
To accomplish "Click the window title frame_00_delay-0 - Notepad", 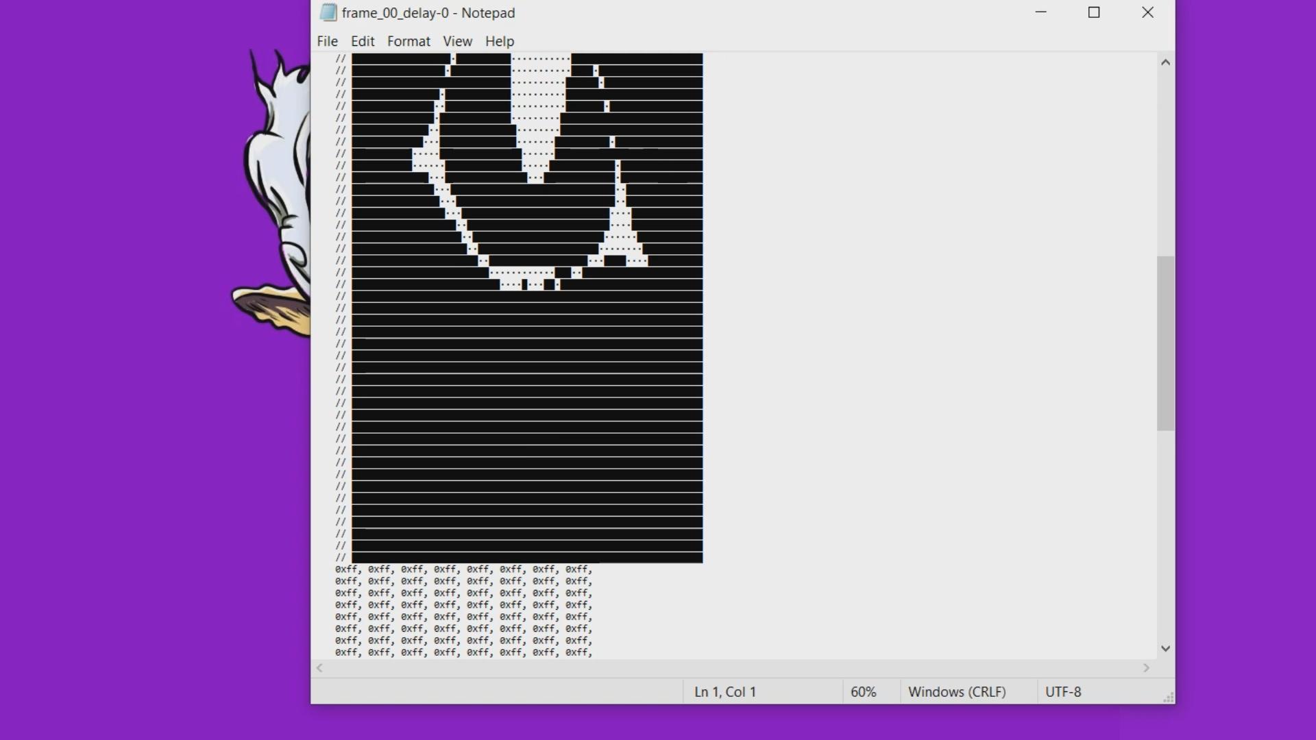I will click(428, 13).
